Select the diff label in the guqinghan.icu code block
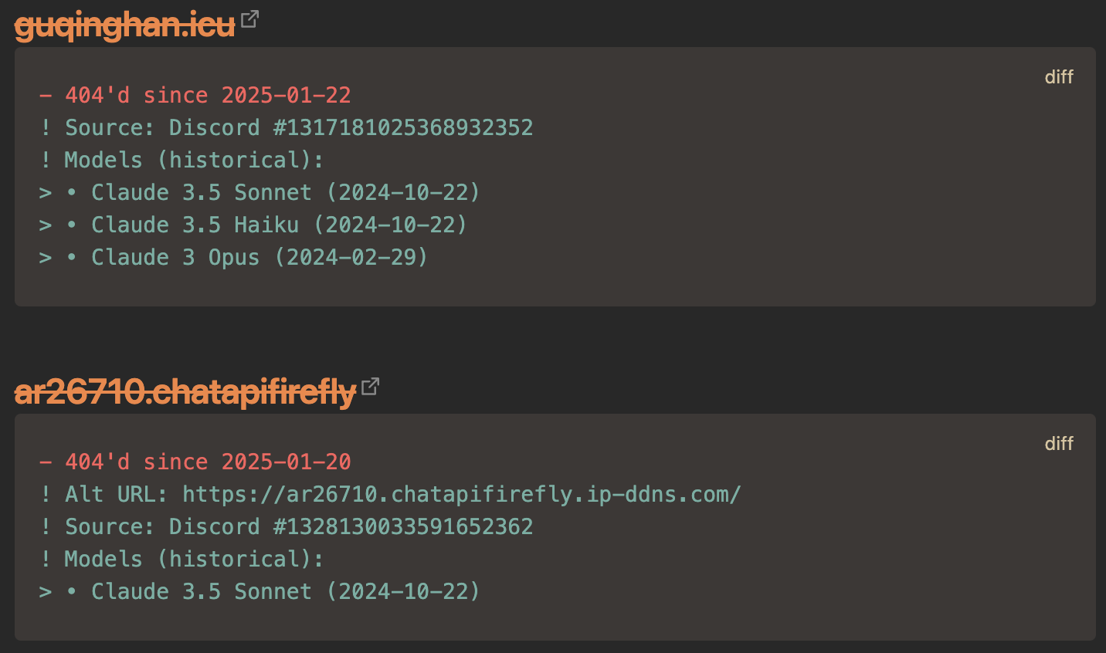Screen dimensions: 1106x653 1059,76
